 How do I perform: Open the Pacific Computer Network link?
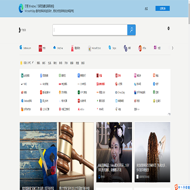pos(140,92)
